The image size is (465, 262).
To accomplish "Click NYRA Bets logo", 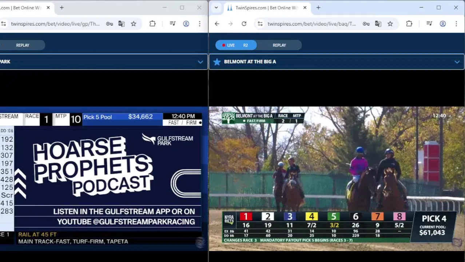I will 229,219.
